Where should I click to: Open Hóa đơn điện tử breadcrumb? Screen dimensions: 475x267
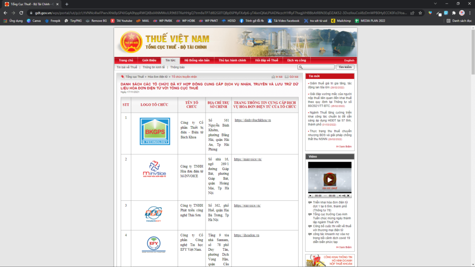tap(158, 77)
